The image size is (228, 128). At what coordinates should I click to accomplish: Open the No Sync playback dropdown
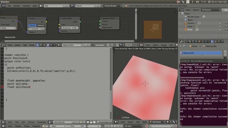[x=134, y=126]
